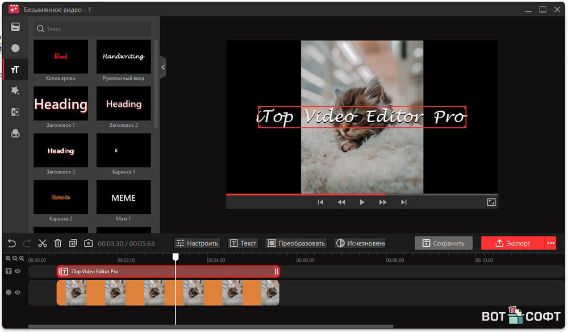The width and height of the screenshot is (568, 332).
Task: Toggle visibility of the video track
Action: pyautogui.click(x=18, y=293)
